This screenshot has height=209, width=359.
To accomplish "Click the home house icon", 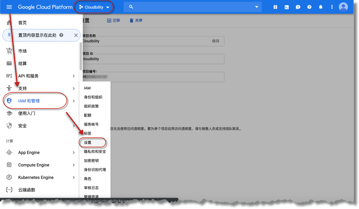I will click(9, 23).
